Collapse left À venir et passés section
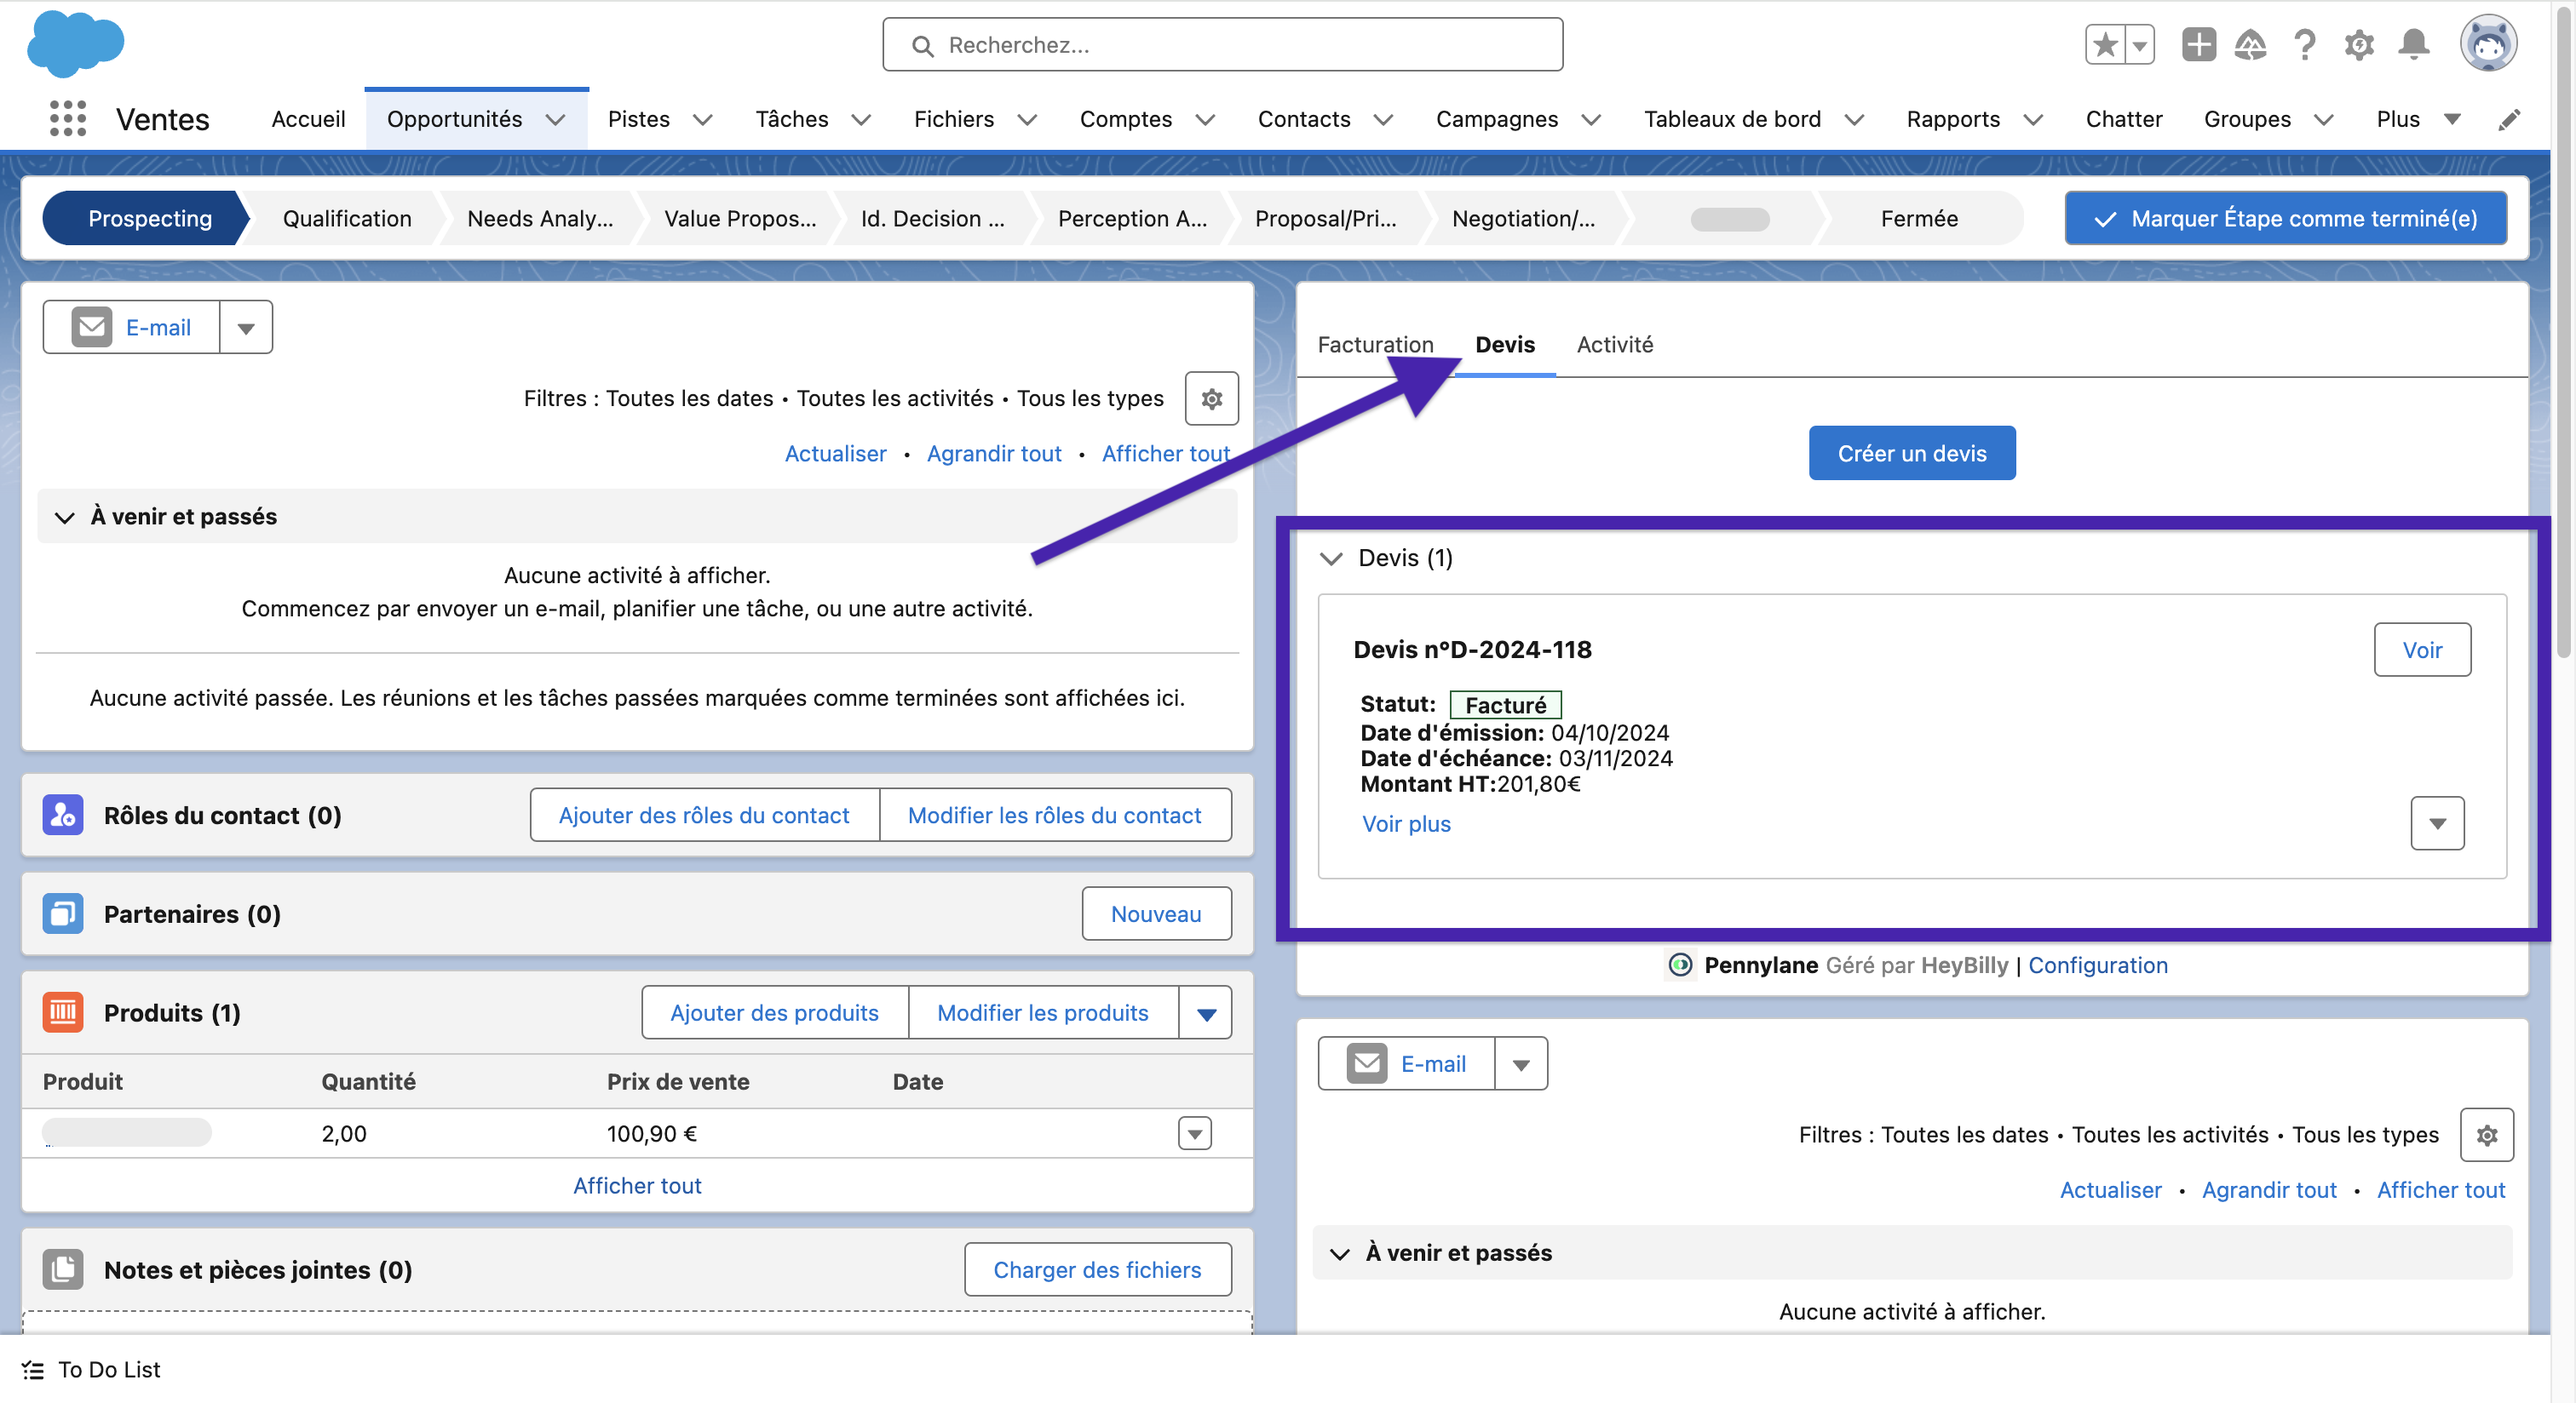2576x1403 pixels. pyautogui.click(x=65, y=518)
